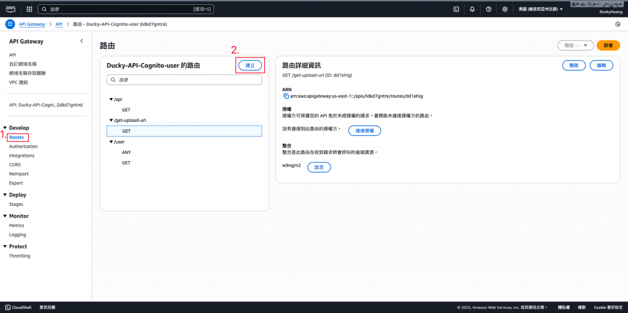Open Integrations in the sidebar

21,156
